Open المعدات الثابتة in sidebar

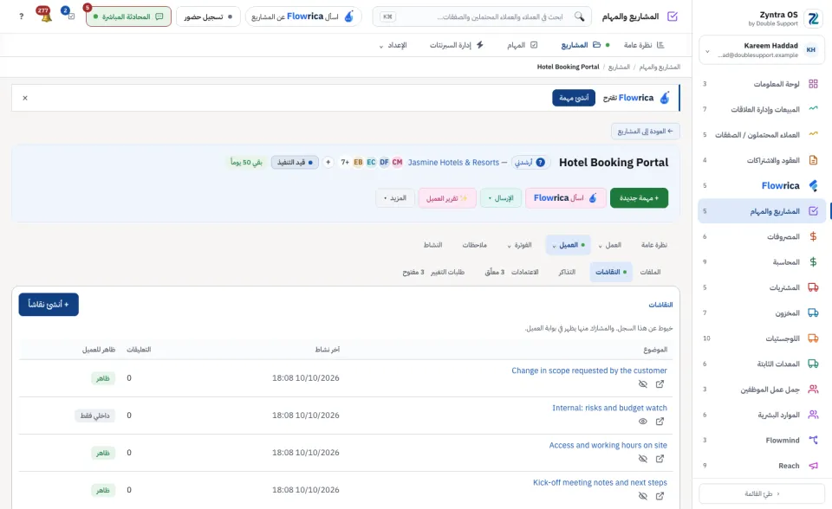762,364
